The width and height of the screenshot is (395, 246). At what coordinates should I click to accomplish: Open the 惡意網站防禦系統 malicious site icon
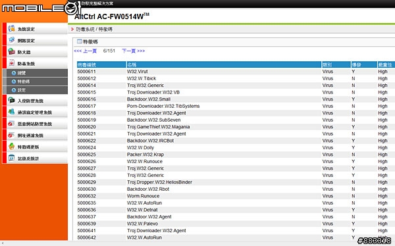[x=11, y=124]
